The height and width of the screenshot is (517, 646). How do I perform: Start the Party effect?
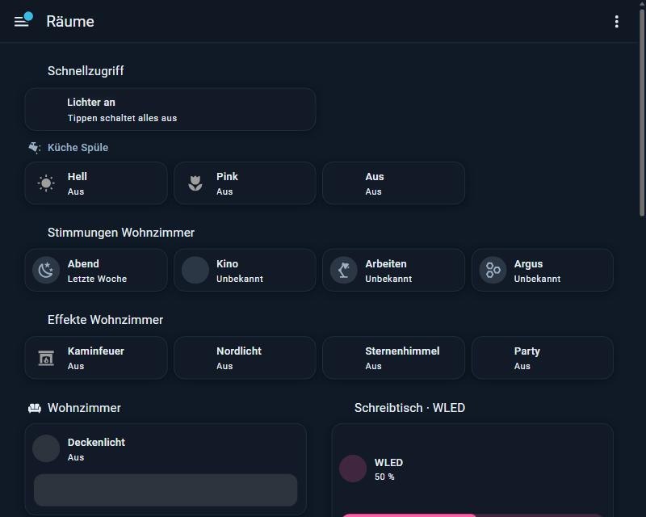click(542, 358)
